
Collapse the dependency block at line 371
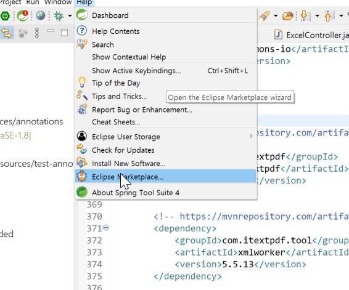coord(106,228)
